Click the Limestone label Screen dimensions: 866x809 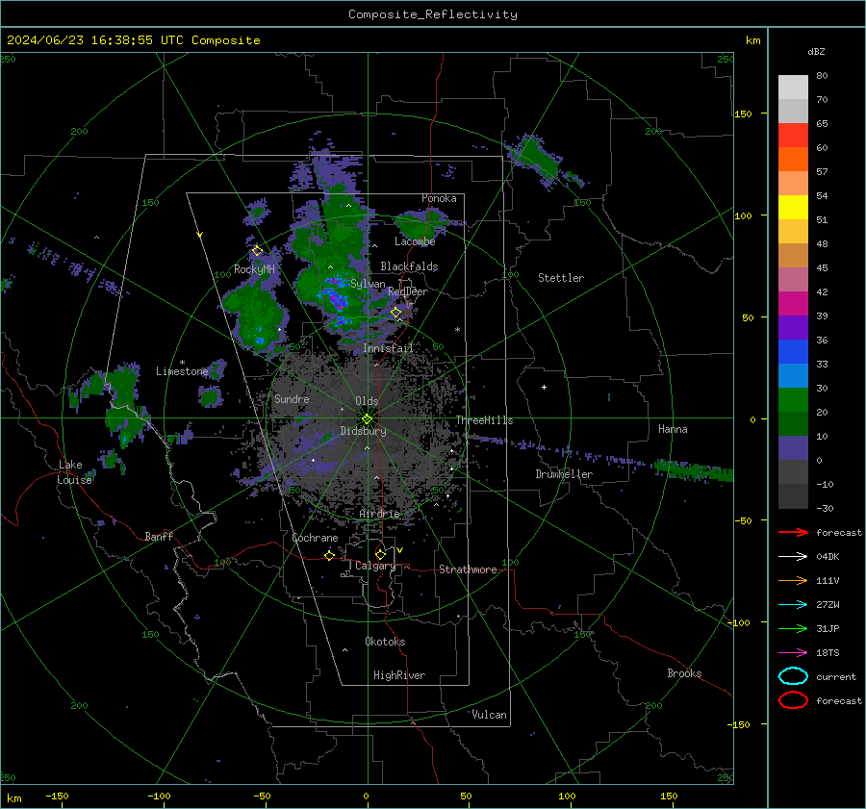point(182,371)
